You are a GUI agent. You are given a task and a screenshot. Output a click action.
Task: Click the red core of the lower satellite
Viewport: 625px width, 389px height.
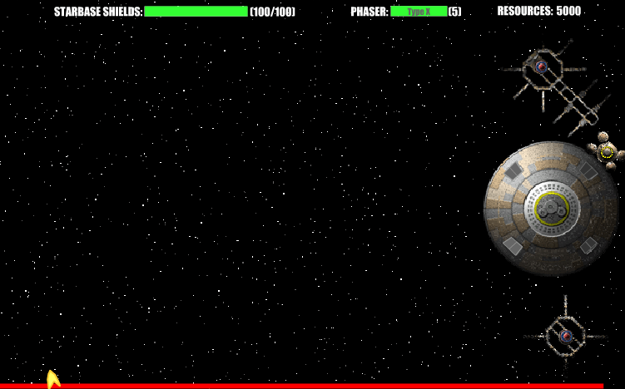(x=566, y=337)
